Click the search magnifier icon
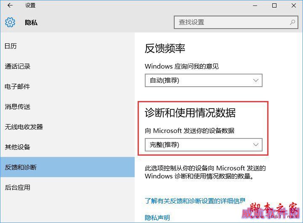The width and height of the screenshot is (303, 223). coord(292,22)
